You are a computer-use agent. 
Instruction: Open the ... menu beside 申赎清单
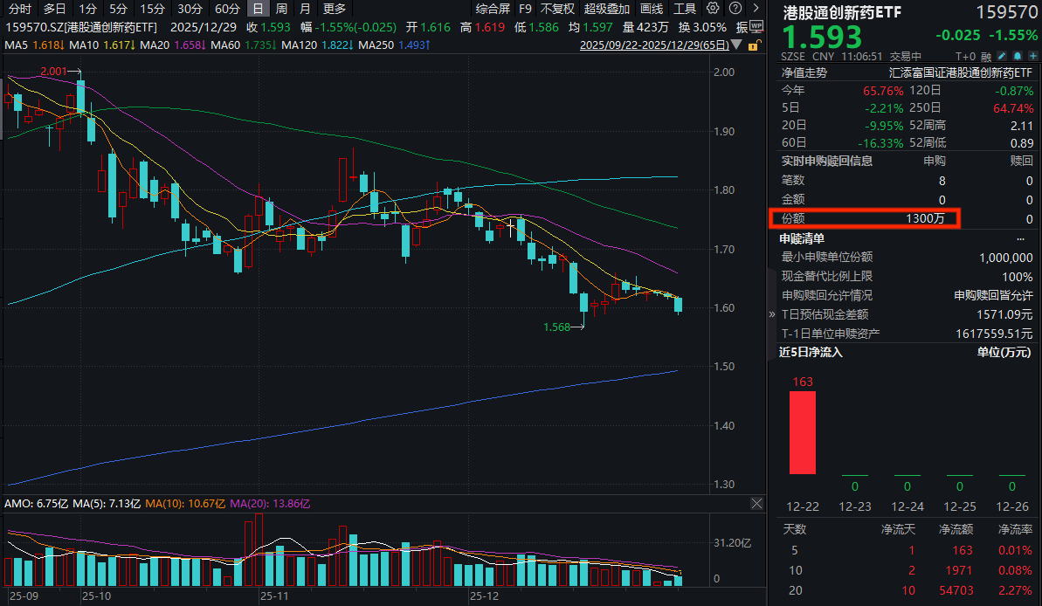pyautogui.click(x=1020, y=238)
